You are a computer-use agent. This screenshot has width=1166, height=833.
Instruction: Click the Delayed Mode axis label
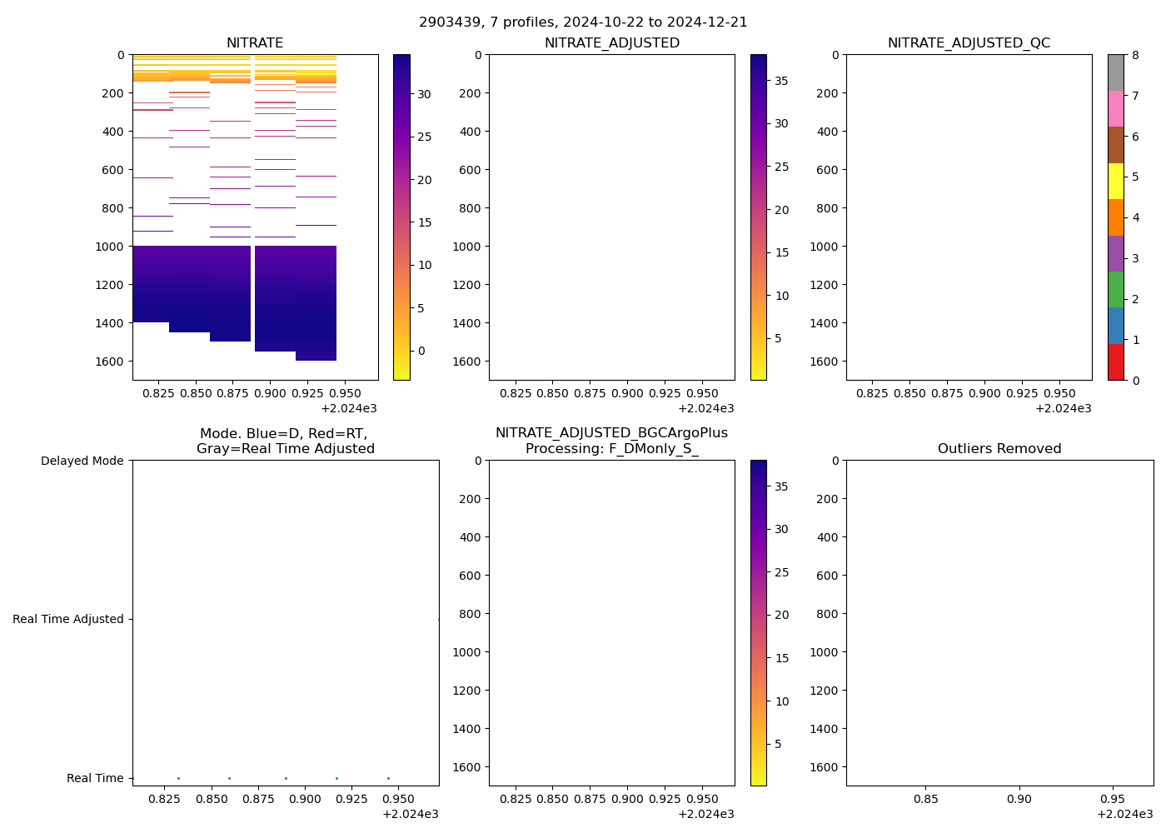point(82,461)
